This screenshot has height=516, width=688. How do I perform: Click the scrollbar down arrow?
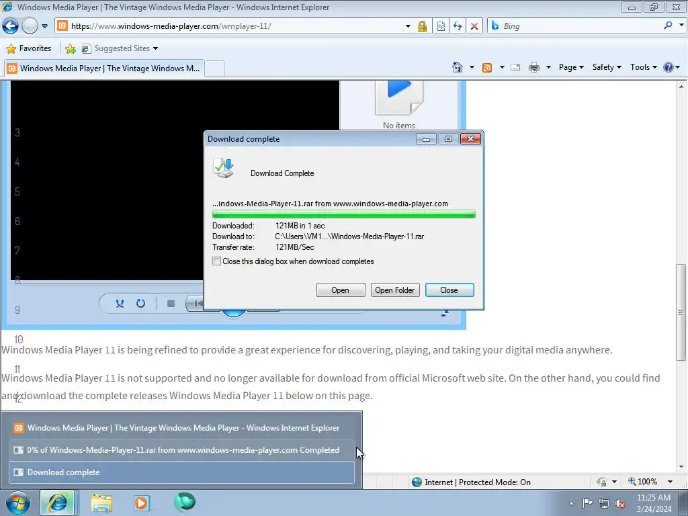681,468
